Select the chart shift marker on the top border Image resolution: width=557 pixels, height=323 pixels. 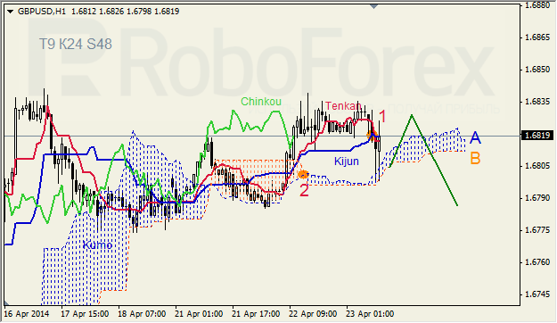[x=373, y=6]
